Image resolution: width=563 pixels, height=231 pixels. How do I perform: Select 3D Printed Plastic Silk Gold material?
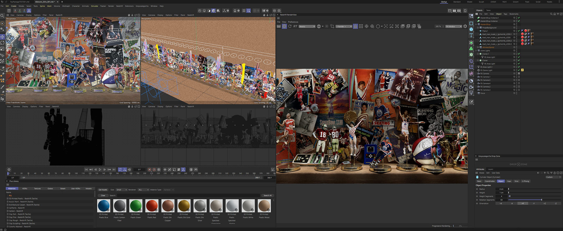(x=184, y=206)
